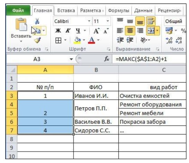Decrease indent in Alignment group
Screen dimensions: 189x163
[x=120, y=40]
